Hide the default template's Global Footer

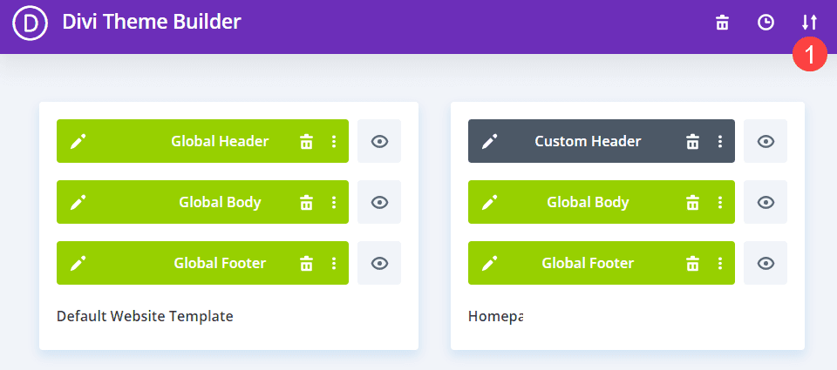pos(379,263)
